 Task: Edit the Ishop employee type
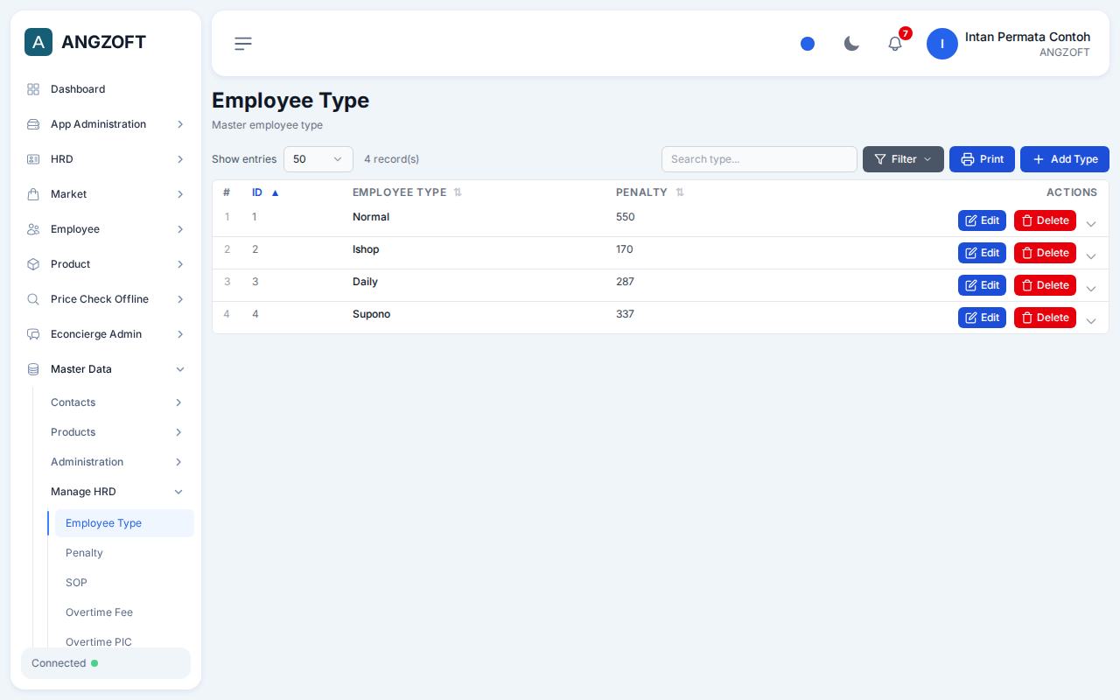tap(982, 253)
